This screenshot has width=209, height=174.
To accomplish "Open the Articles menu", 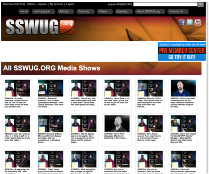I will (x=66, y=12).
